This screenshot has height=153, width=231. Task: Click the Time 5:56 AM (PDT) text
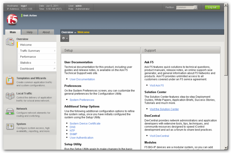coord(54,9)
